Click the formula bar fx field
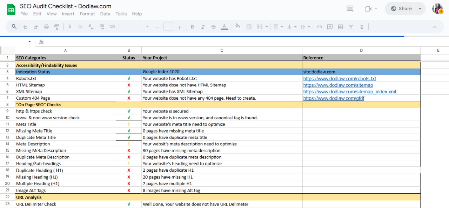449x208 pixels. click(242, 42)
